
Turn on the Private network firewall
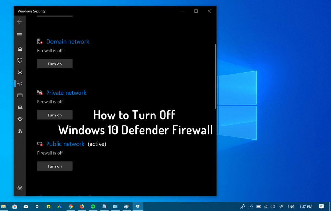click(x=55, y=115)
